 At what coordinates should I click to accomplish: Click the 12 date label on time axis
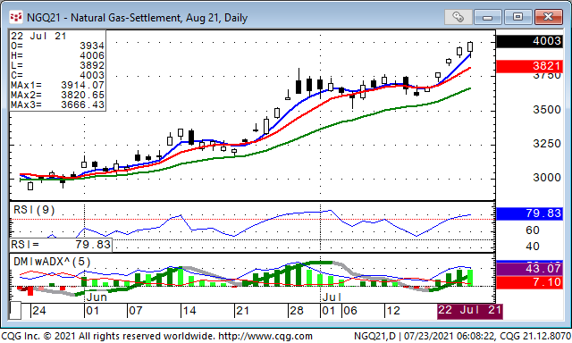tap(393, 311)
